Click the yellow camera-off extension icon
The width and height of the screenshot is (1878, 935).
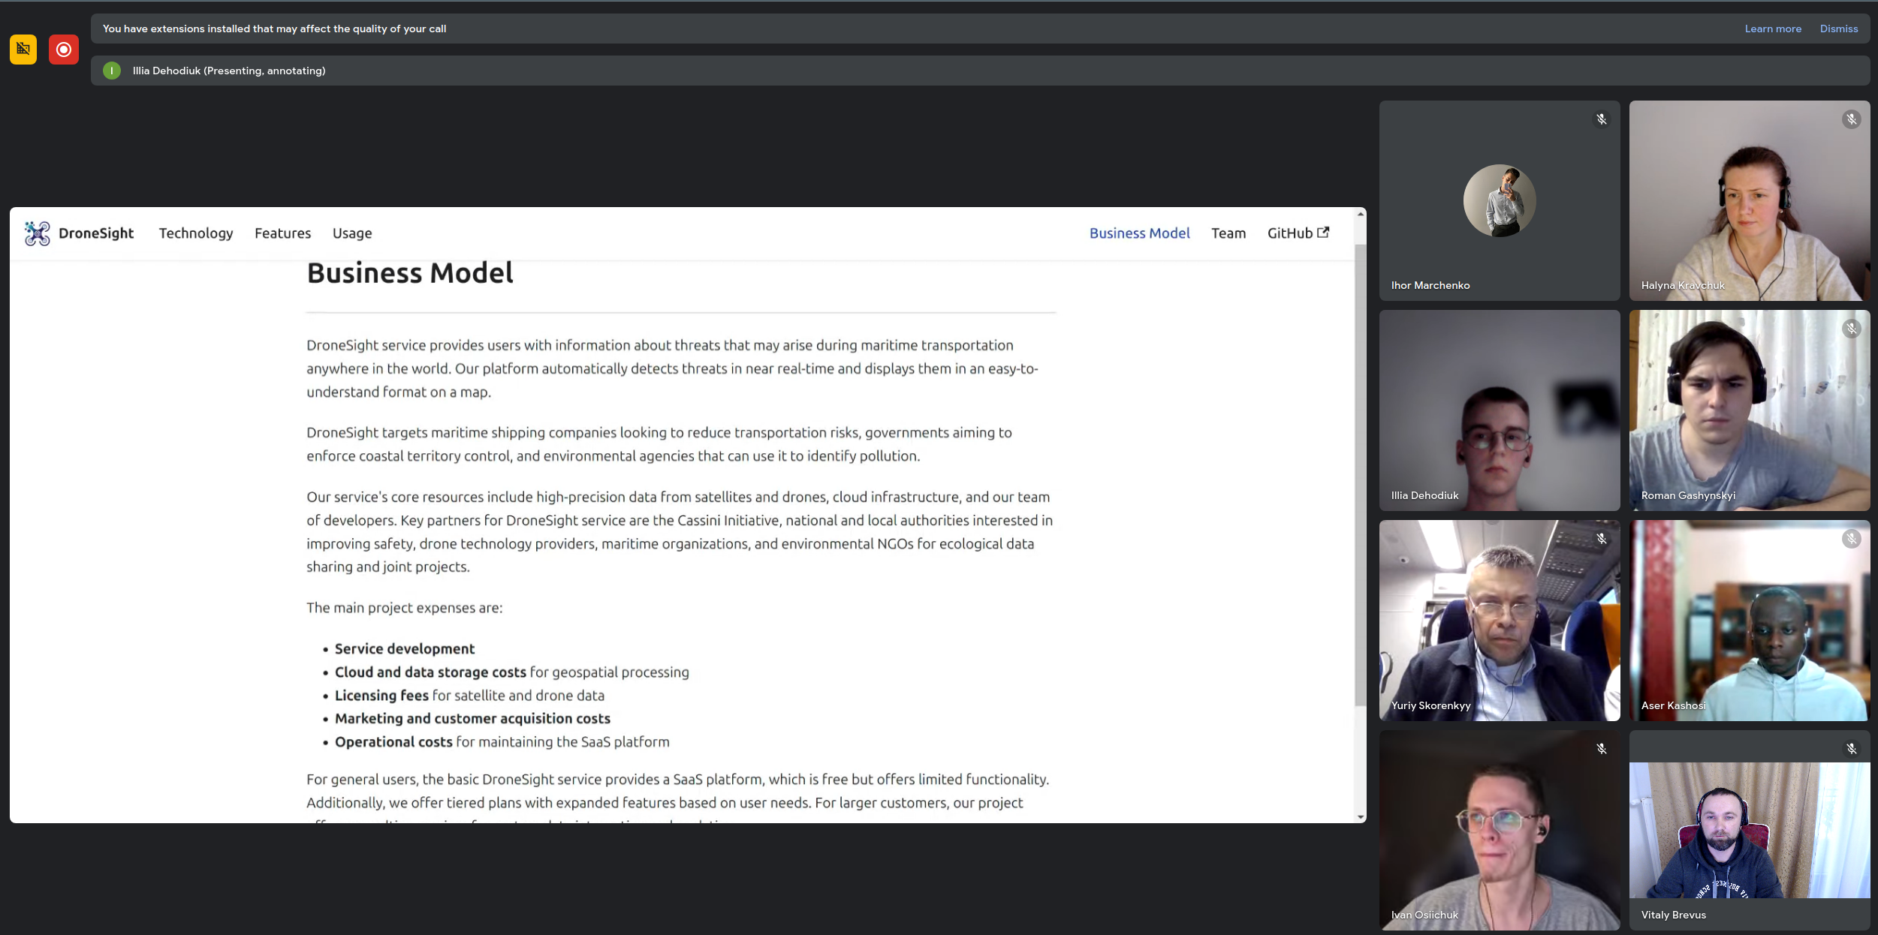pos(23,50)
